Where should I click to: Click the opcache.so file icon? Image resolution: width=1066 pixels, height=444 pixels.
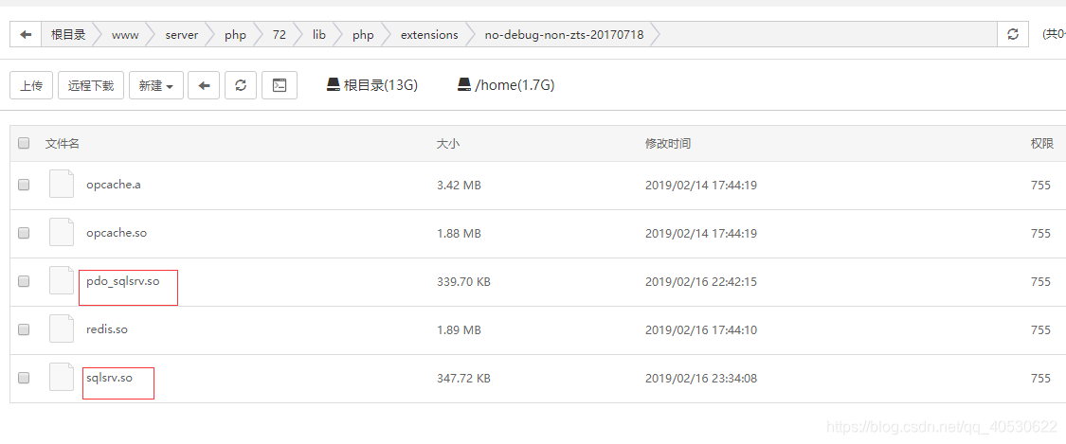pos(62,233)
